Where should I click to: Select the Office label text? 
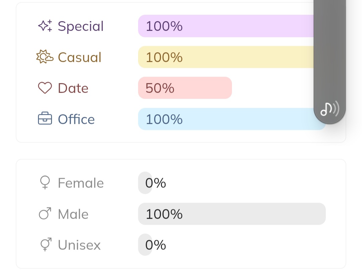point(76,119)
